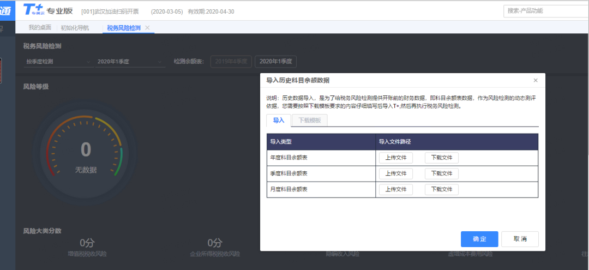Open the 初始化导航 tab
This screenshot has height=270, width=589.
75,28
